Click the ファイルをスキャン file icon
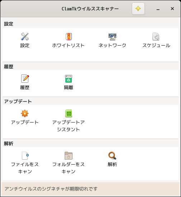 [25, 156]
